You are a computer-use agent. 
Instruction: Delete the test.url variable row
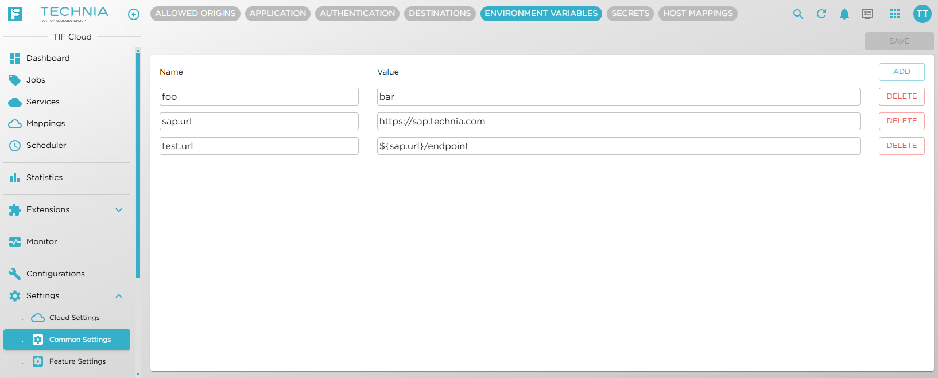coord(902,146)
